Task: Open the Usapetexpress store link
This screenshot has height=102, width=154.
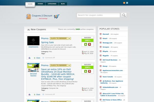Action: click(x=33, y=47)
